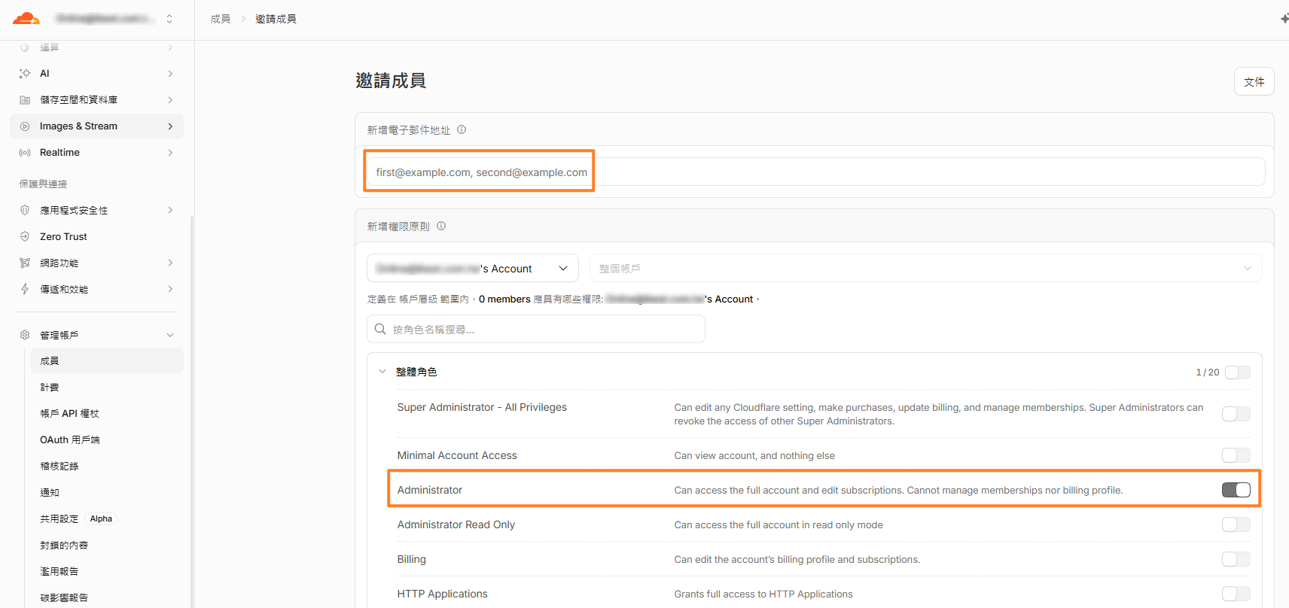Click the Cloudflare logo icon
The width and height of the screenshot is (1289, 608).
click(26, 18)
